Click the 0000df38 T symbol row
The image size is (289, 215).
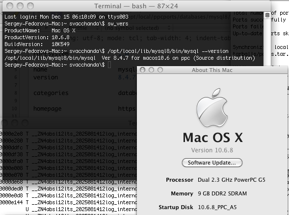click(68, 154)
